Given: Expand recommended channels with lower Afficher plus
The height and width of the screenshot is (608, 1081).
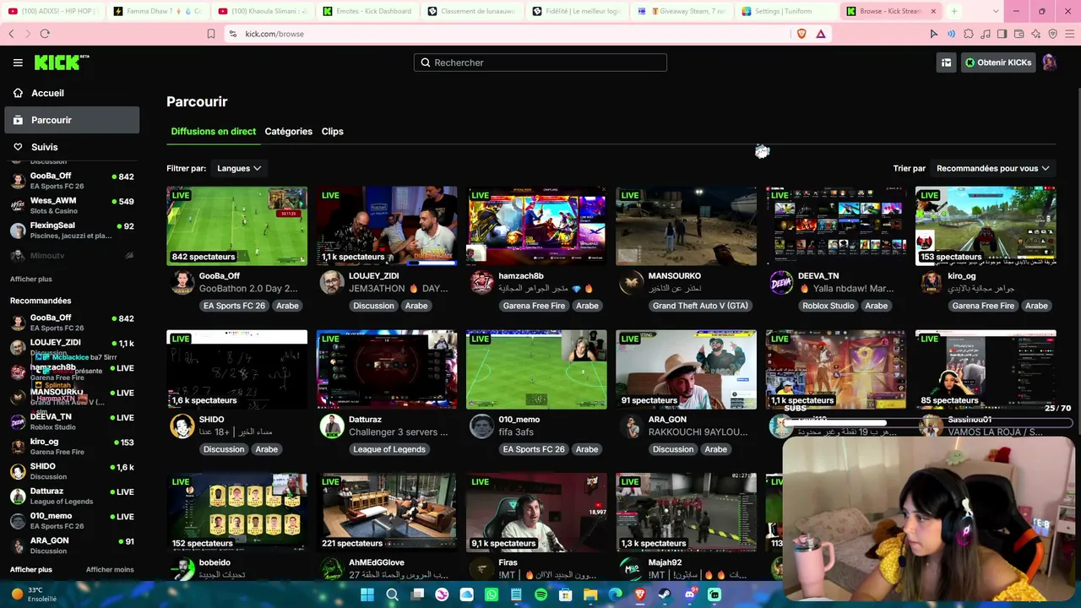Looking at the screenshot, I should pyautogui.click(x=31, y=569).
